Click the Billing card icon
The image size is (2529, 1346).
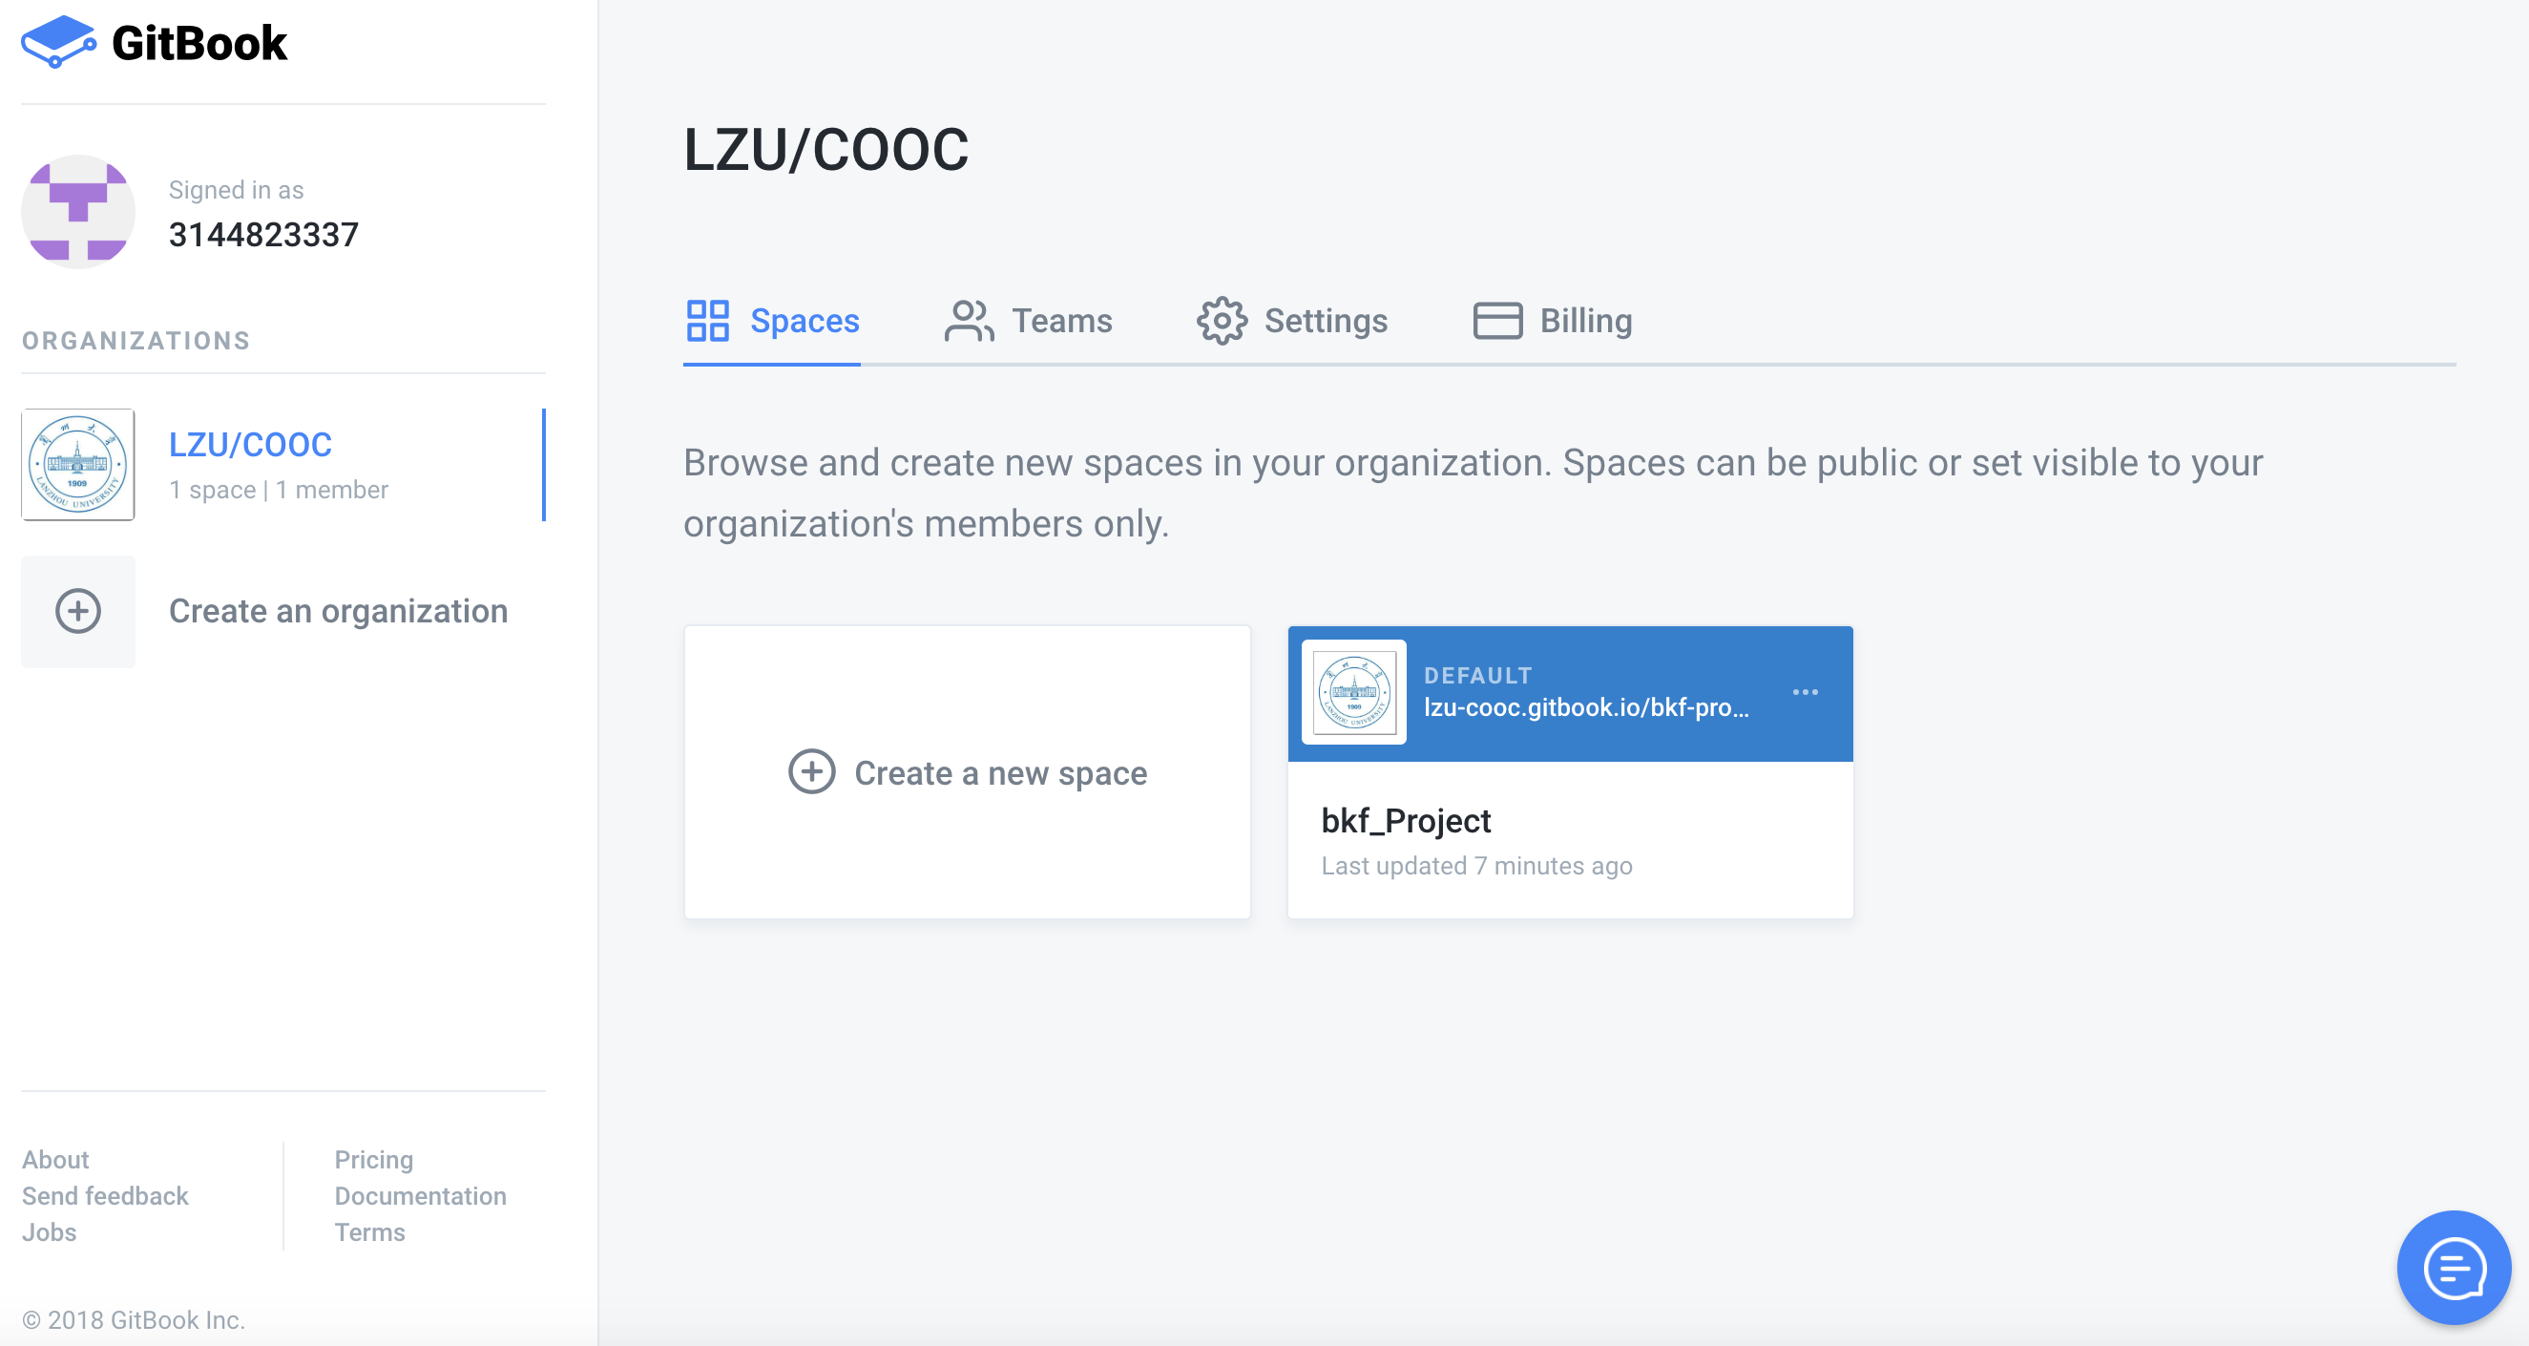[x=1497, y=321]
